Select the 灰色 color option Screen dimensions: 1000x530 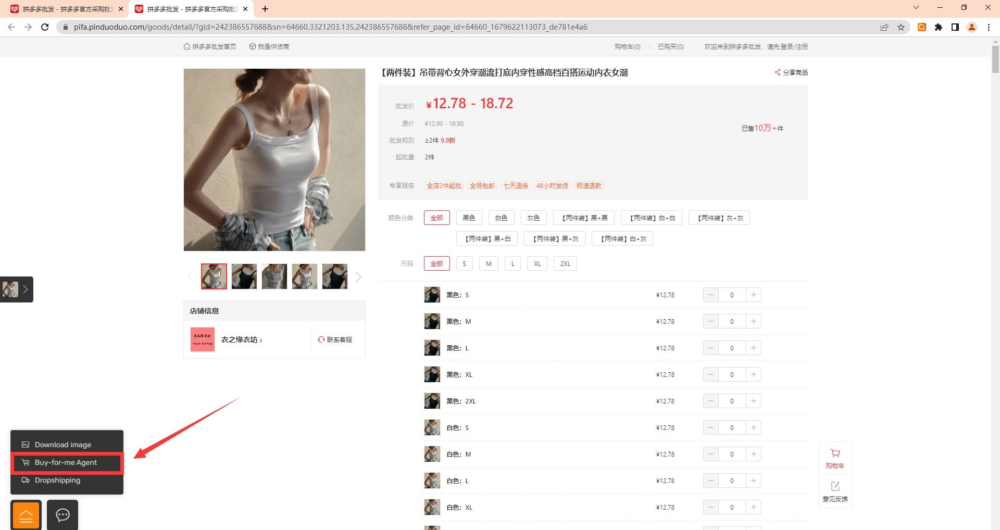point(534,218)
